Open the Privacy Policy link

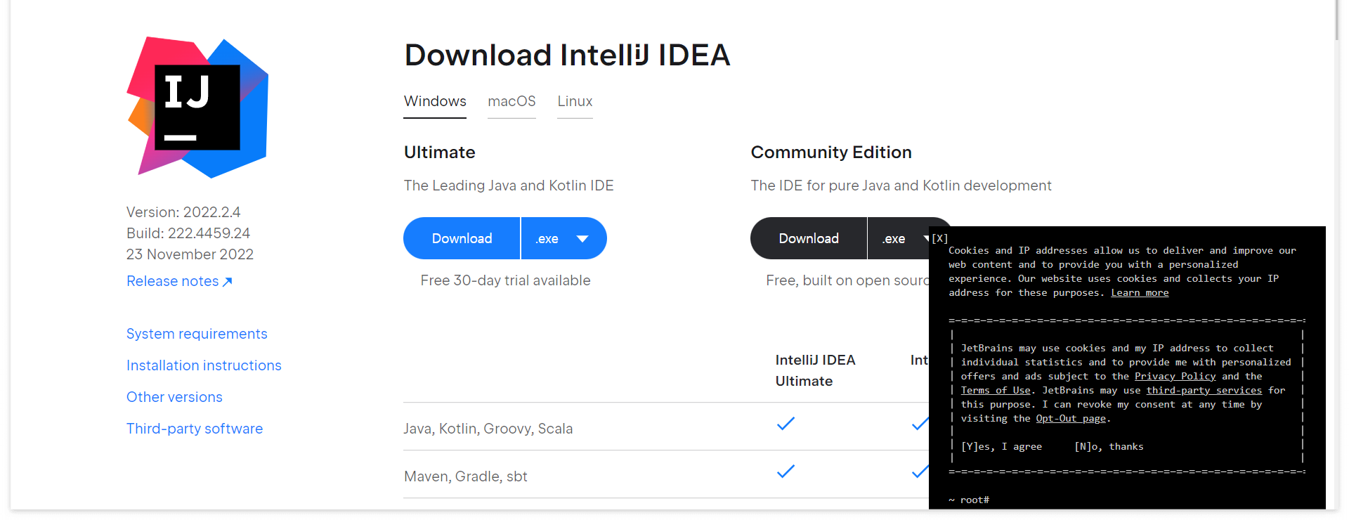point(1175,377)
